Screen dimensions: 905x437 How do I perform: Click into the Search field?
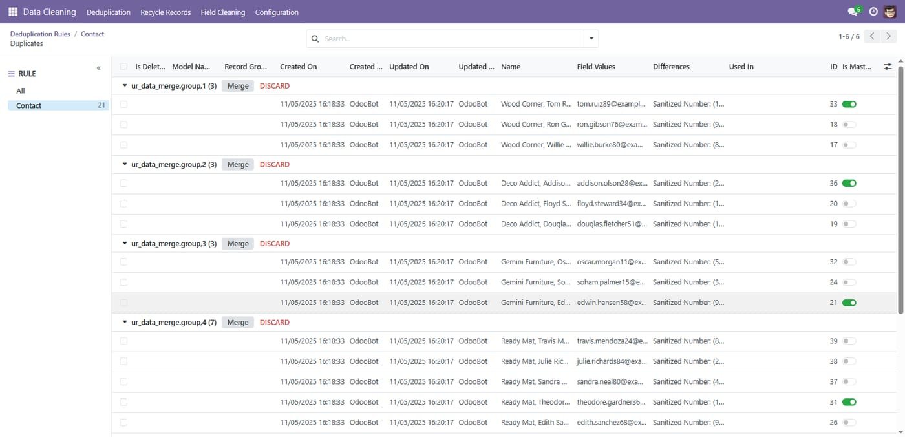pyautogui.click(x=452, y=39)
